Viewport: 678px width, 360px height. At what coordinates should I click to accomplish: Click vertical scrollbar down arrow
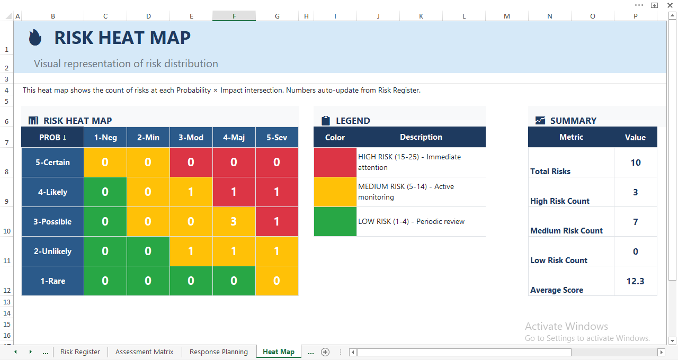[672, 340]
